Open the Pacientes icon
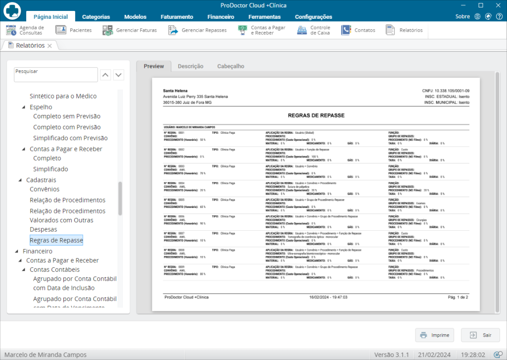507x360 pixels. click(x=61, y=30)
